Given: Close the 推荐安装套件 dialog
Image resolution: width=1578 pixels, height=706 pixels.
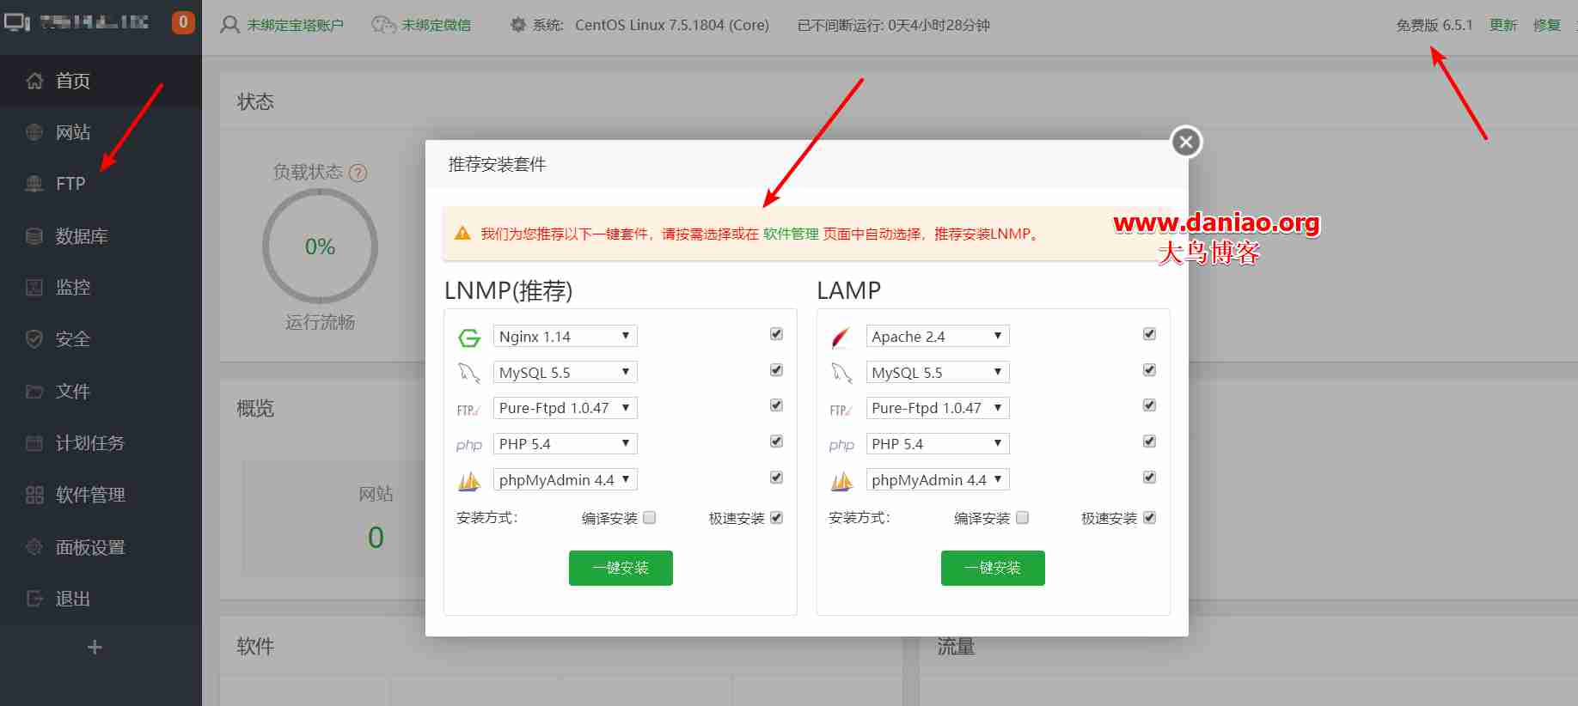Looking at the screenshot, I should pyautogui.click(x=1186, y=142).
